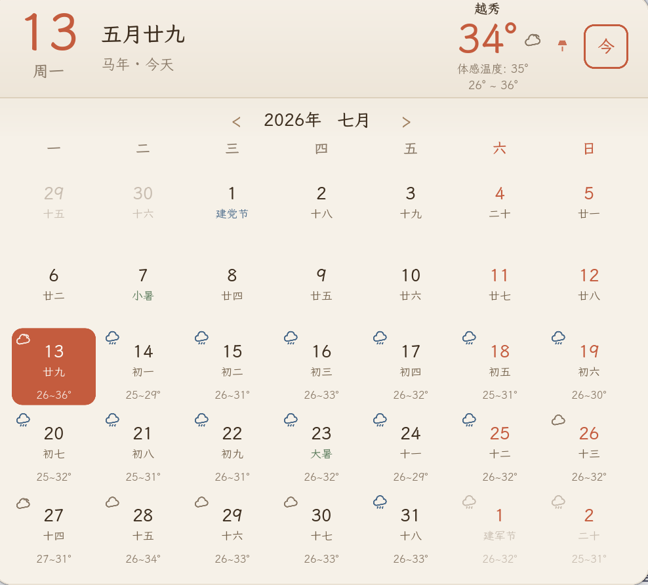Click the rain icon on July 18
Screen dimensions: 648x585
tap(469, 338)
